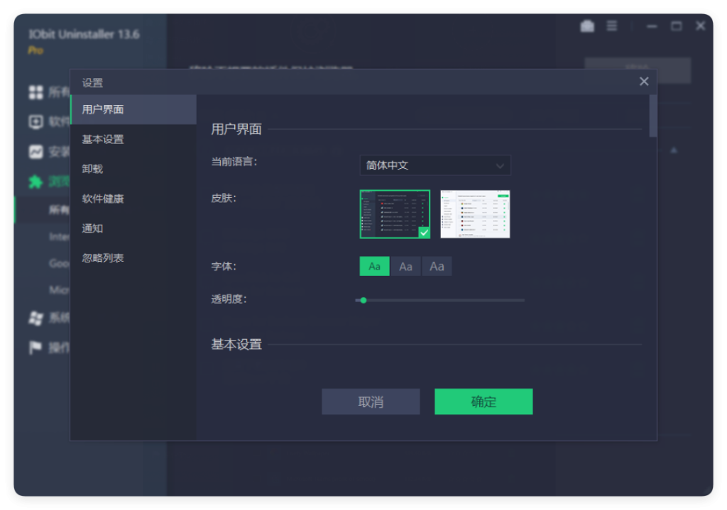Click the Software Updater sidebar icon
This screenshot has height=510, width=727.
click(35, 122)
